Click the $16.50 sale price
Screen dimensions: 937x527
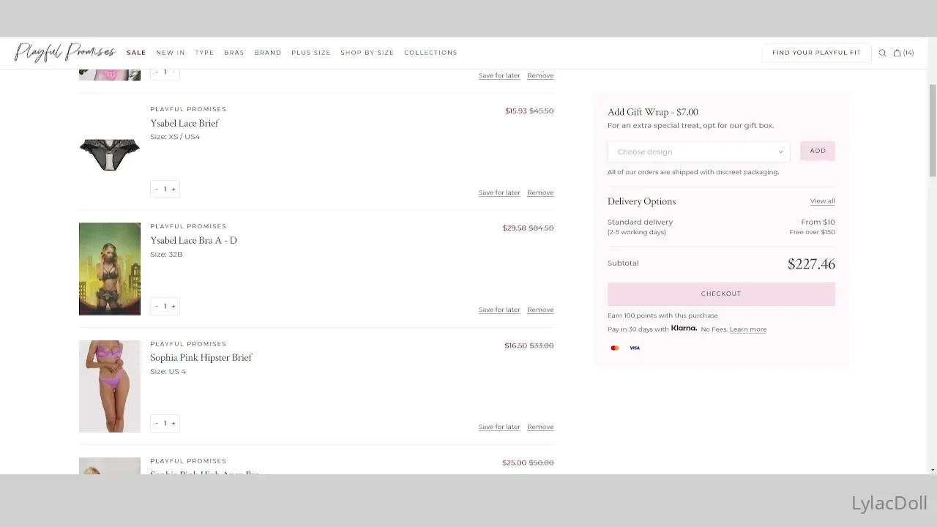click(x=515, y=345)
